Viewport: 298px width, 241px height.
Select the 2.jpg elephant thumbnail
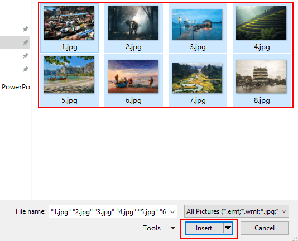point(133,23)
